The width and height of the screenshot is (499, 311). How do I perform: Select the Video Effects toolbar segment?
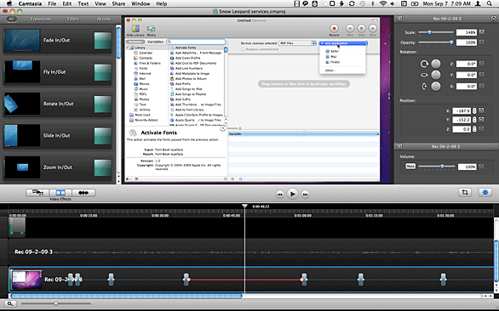pyautogui.click(x=60, y=193)
